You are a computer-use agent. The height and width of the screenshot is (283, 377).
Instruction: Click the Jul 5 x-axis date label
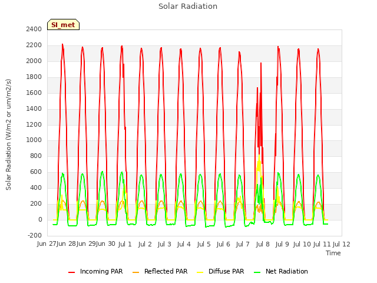(204, 244)
